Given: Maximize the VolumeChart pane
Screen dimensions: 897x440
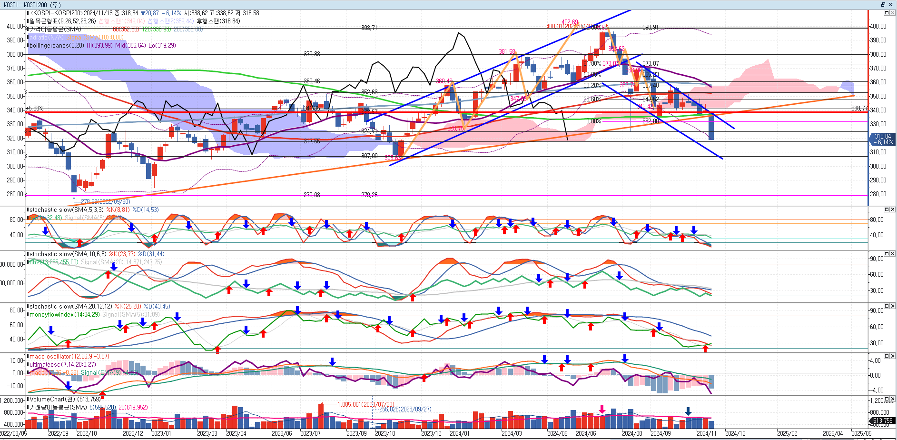Looking at the screenshot, I should 887,399.
